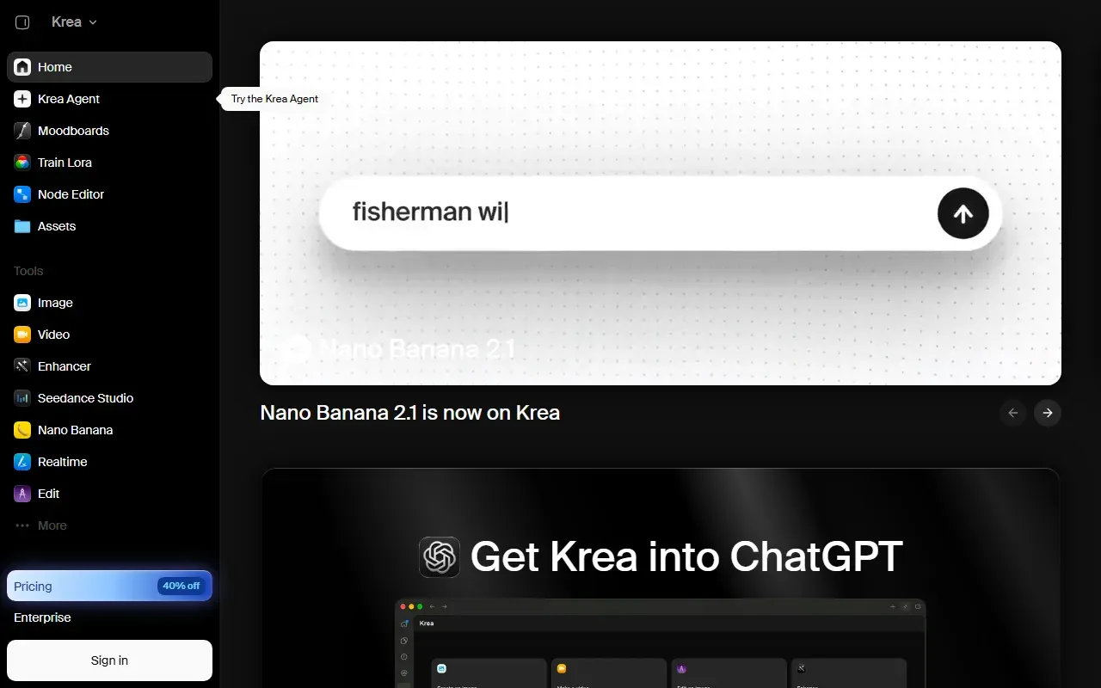Image resolution: width=1101 pixels, height=688 pixels.
Task: Toggle the sidebar collapse icon
Action: pyautogui.click(x=22, y=22)
